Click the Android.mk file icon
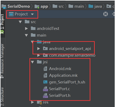The image size is (119, 107). [45, 69]
